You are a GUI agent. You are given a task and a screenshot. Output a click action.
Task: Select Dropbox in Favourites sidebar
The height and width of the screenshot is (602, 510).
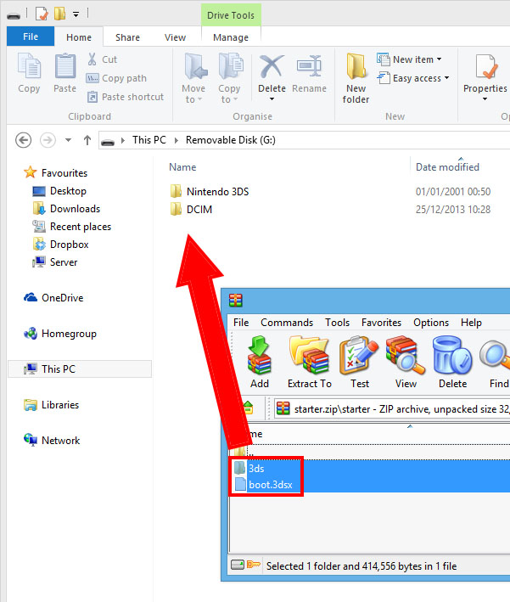coord(69,245)
